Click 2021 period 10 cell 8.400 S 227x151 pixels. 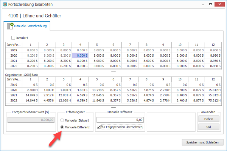(180, 95)
